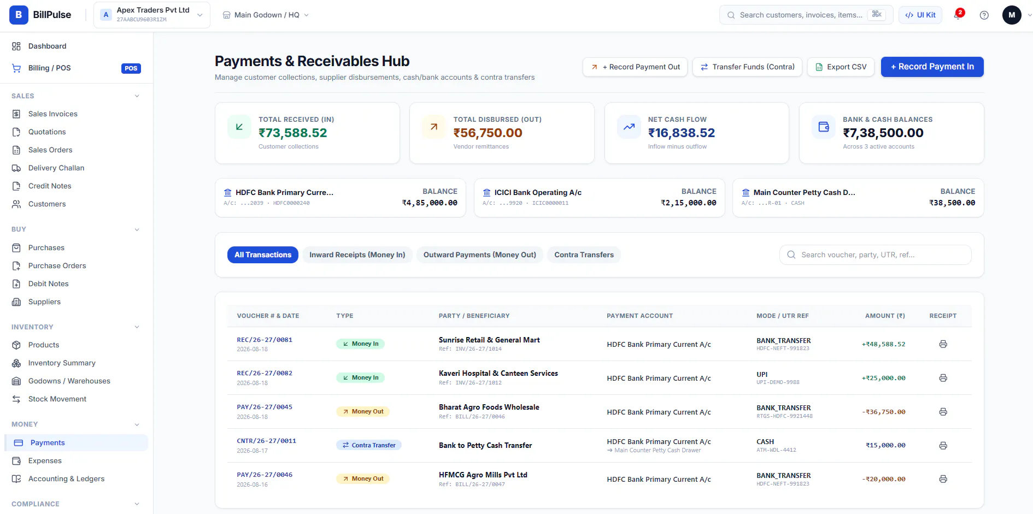Click the Main Counter Petty Cash bank icon

tap(746, 193)
